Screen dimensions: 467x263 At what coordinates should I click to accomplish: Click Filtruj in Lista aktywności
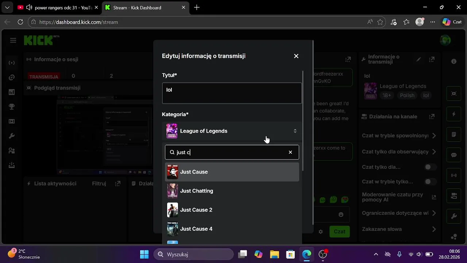tap(99, 183)
